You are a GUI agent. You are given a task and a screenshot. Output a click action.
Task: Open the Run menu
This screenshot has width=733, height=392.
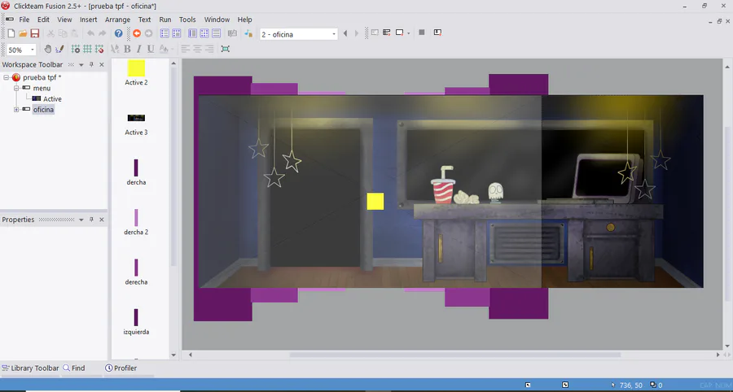165,20
